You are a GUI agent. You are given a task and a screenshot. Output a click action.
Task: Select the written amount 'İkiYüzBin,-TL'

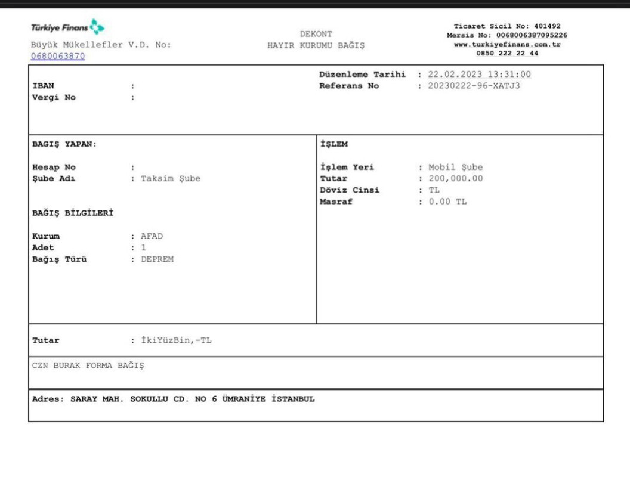tap(176, 340)
